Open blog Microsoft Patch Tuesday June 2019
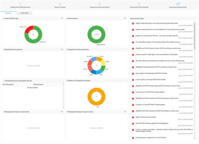This screenshot has height=144, width=199. 157,111
